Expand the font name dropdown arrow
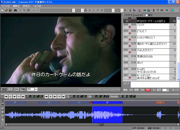Viewport: 180px width, 130px height. (73, 10)
